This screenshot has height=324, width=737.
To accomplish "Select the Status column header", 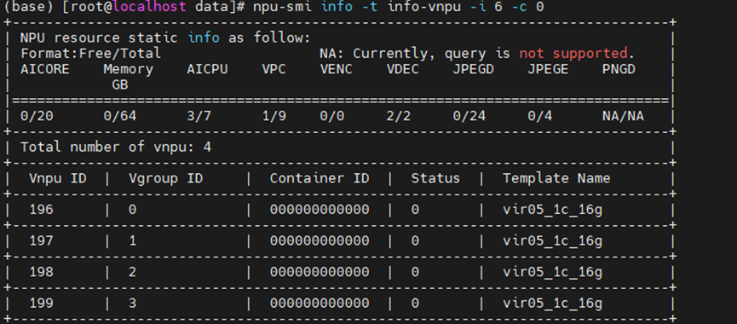I will click(435, 179).
